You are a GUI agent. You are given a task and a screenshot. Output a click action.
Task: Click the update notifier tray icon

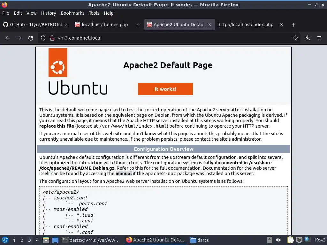(x=308, y=240)
